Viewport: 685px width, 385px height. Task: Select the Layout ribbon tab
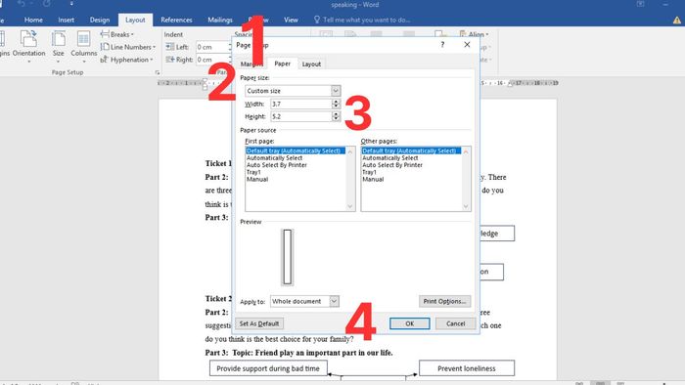135,20
